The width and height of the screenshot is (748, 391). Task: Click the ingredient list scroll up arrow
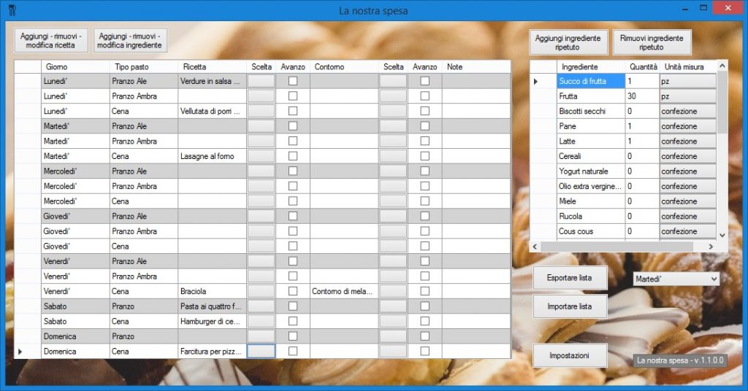(x=722, y=66)
